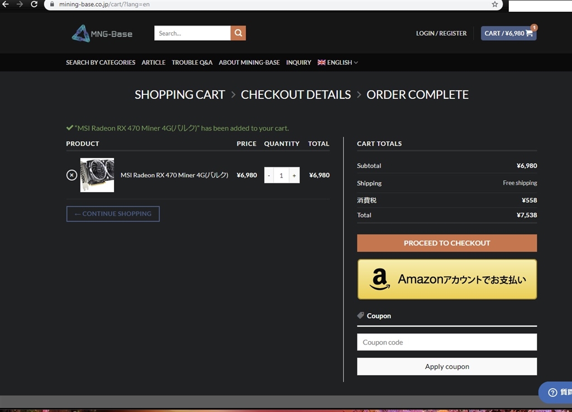
Task: Click ORDER COMPLETE breadcrumb step
Action: (417, 94)
